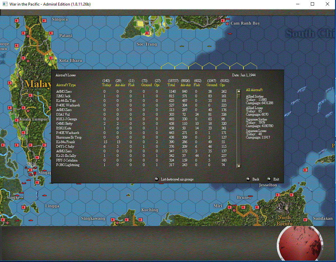Open the destroyed air groups list arrow icon
Screen dimensions: 336x262
(x=157, y=179)
